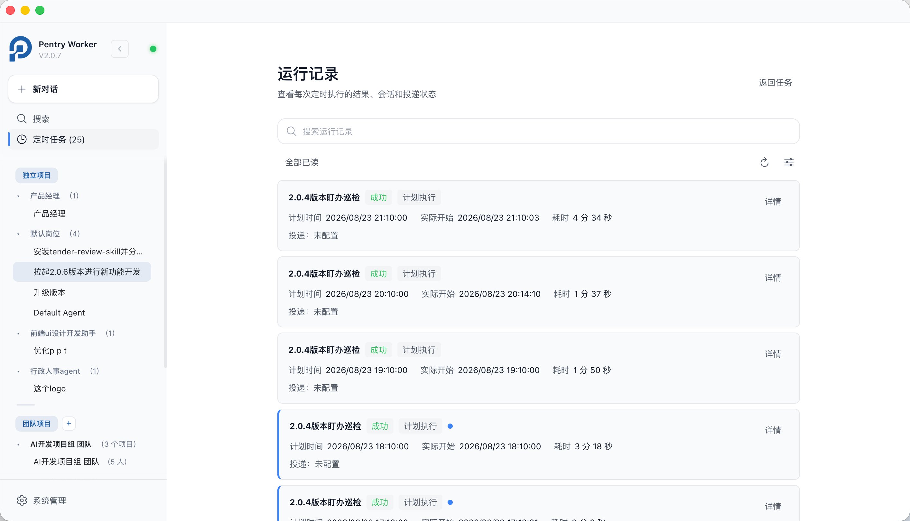Click into 搜索运行记录 search field
Viewport: 910px width, 521px height.
pyautogui.click(x=538, y=131)
